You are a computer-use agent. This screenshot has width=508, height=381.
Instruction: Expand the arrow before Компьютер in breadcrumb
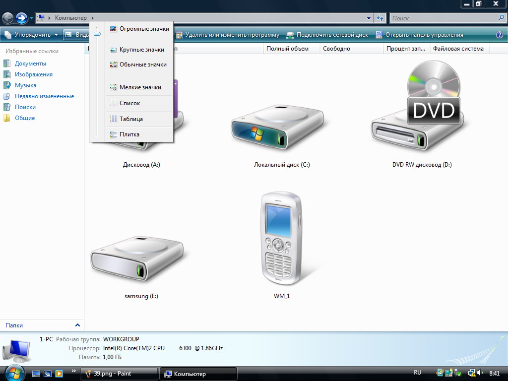50,18
